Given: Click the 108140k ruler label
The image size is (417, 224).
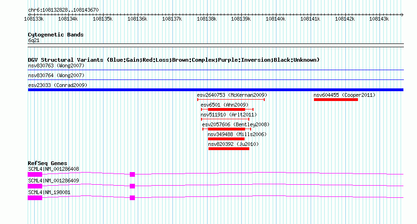Looking at the screenshot, I should point(276,19).
